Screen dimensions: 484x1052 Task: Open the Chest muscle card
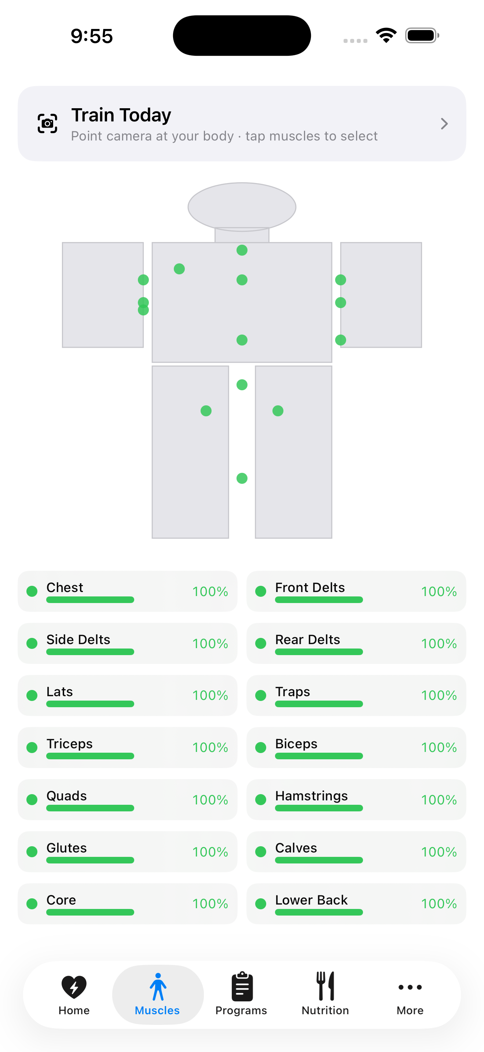pyautogui.click(x=127, y=591)
